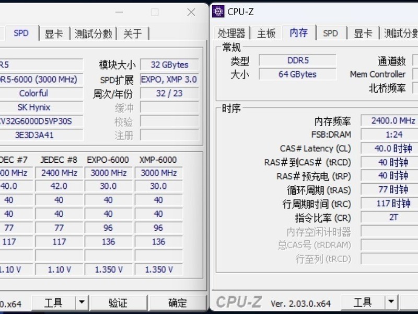The height and width of the screenshot is (314, 418).
Task: Click the 30.0 CAS cell under EXPO-6000
Action: click(109, 186)
